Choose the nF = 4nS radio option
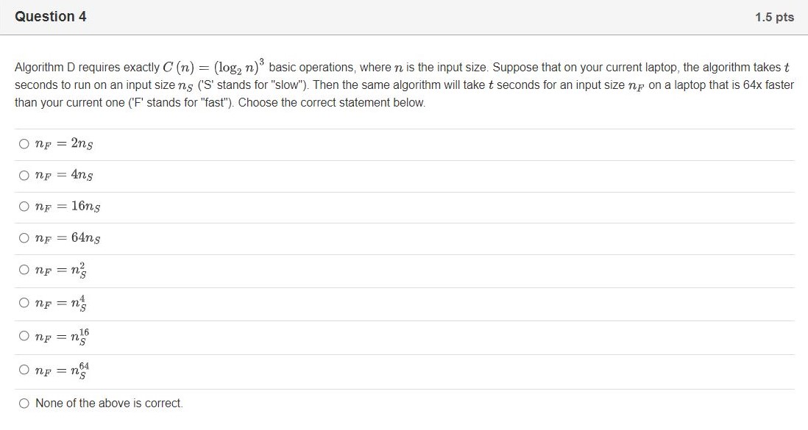Image resolution: width=808 pixels, height=430 pixels. tap(24, 176)
